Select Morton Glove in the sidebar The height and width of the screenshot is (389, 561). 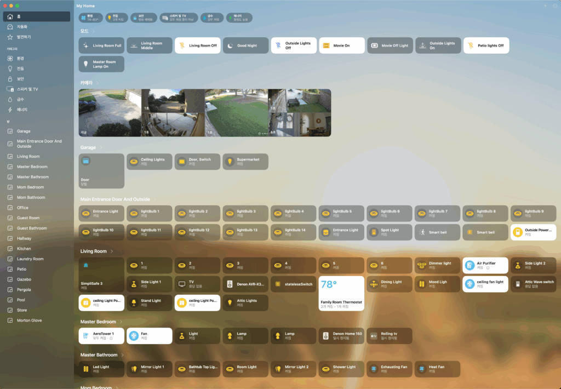(x=37, y=321)
